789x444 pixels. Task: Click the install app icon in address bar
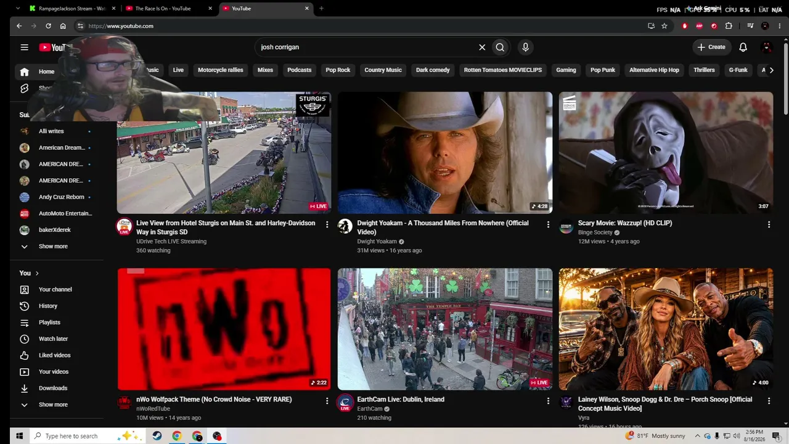[x=651, y=26]
